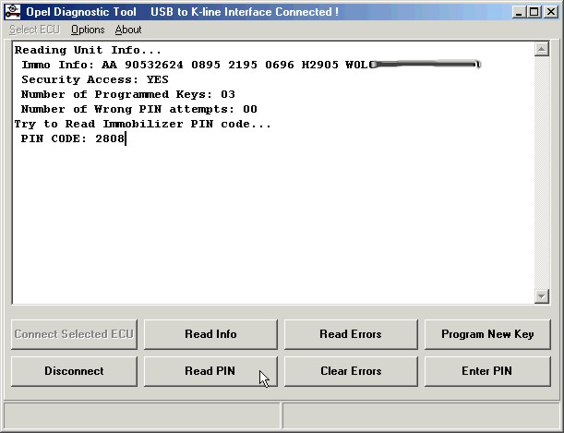Click the Program New Key button
The image size is (564, 433).
[x=487, y=334]
